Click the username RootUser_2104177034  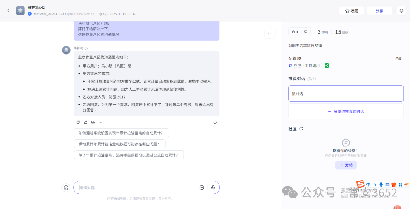click(49, 14)
